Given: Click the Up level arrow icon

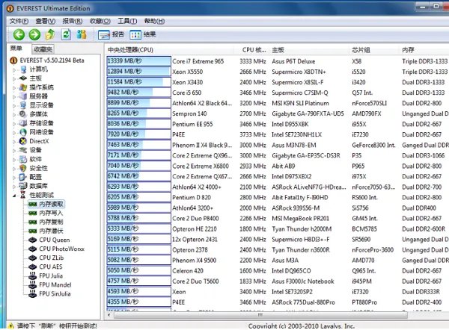Looking at the screenshot, I should [x=50, y=34].
